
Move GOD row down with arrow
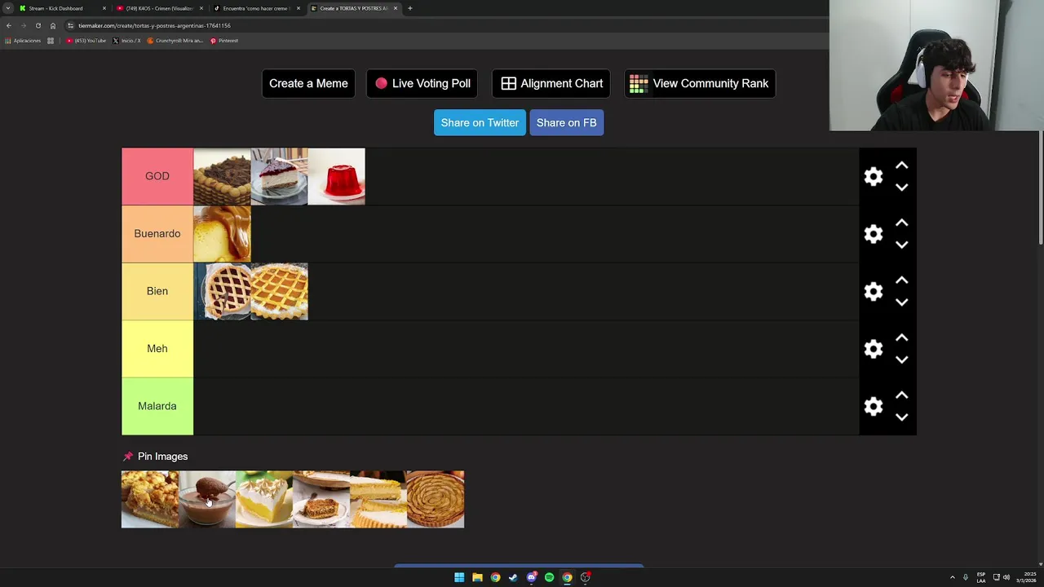click(901, 188)
